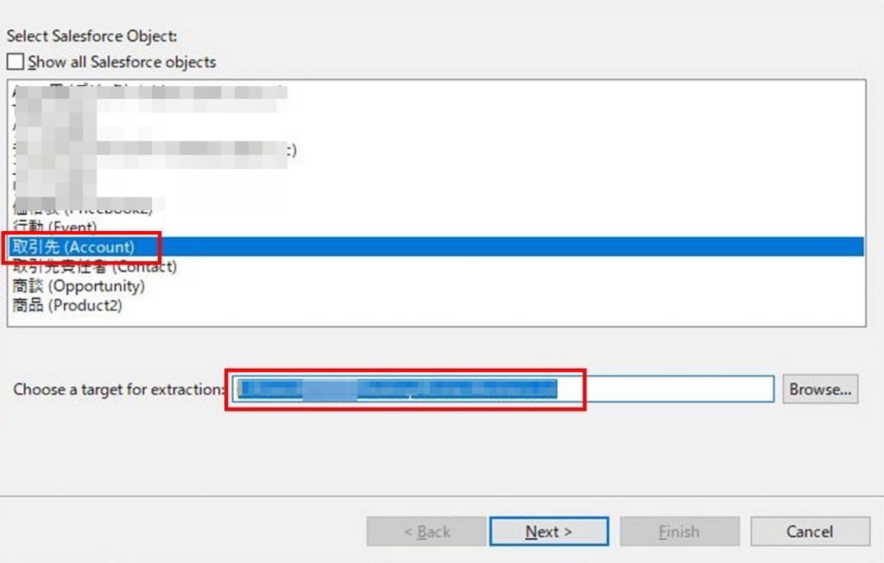Click the Finish button
The height and width of the screenshot is (563, 884).
679,531
